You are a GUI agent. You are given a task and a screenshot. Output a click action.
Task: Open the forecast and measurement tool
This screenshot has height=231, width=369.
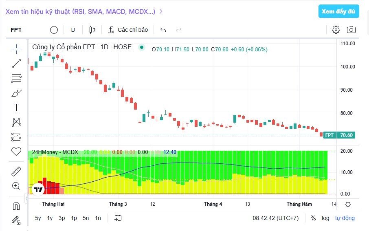click(16, 137)
